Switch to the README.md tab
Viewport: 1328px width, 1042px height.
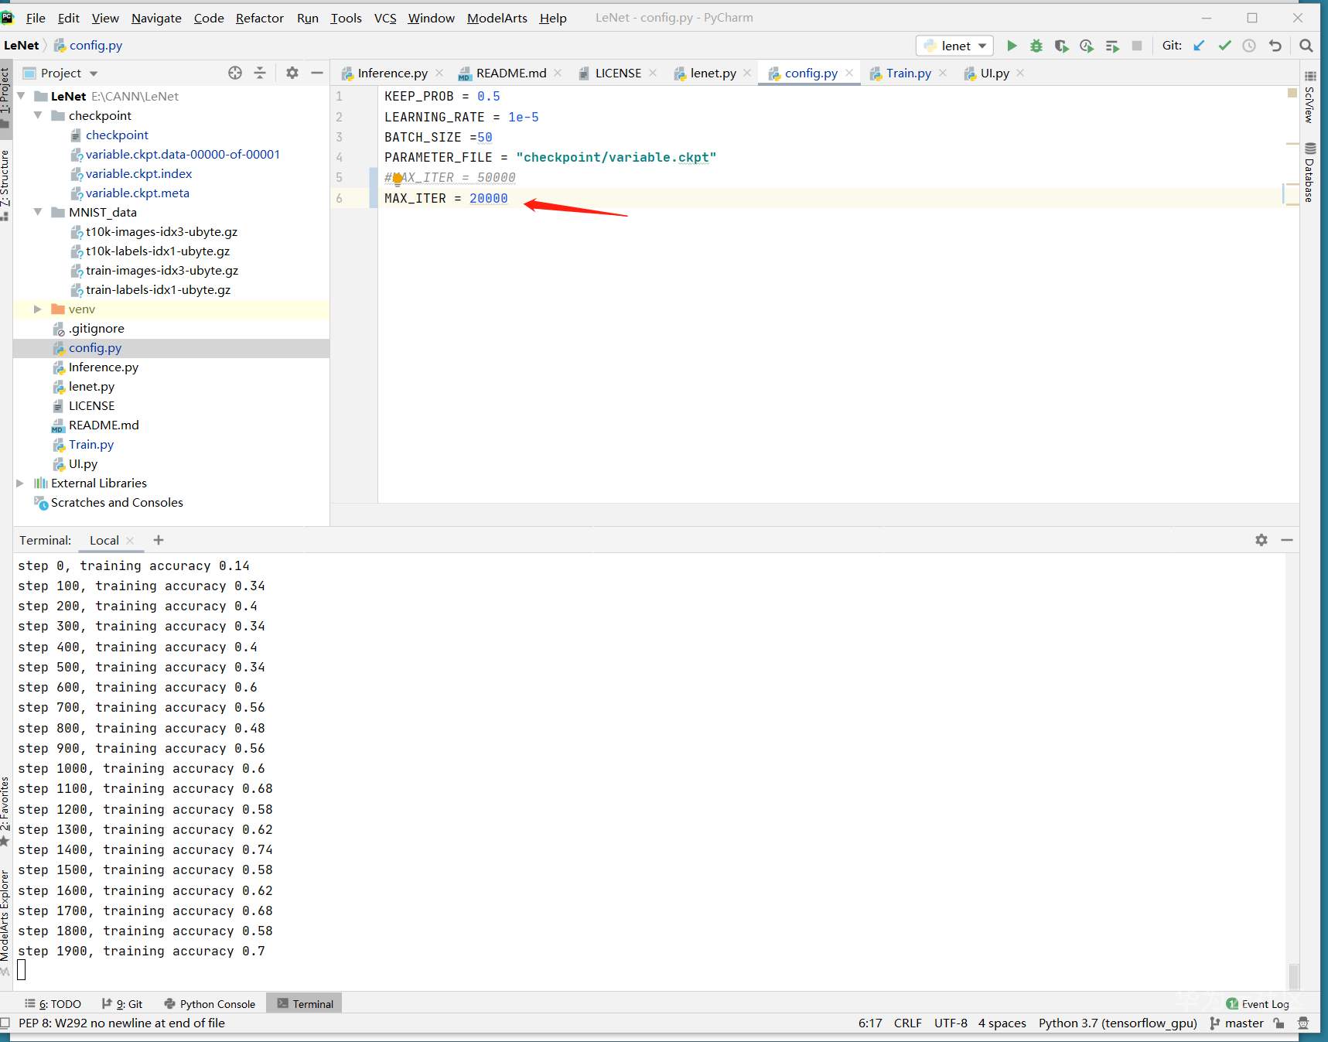[510, 73]
